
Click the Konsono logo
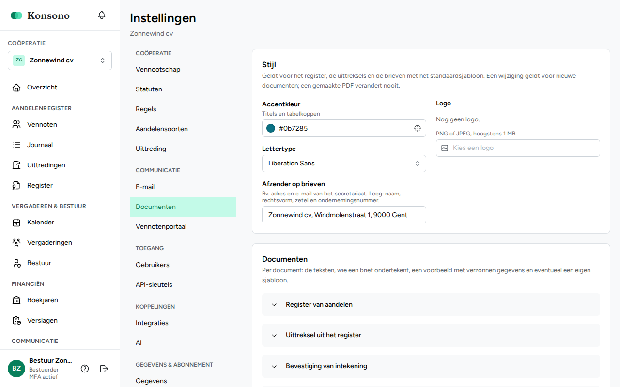point(40,15)
